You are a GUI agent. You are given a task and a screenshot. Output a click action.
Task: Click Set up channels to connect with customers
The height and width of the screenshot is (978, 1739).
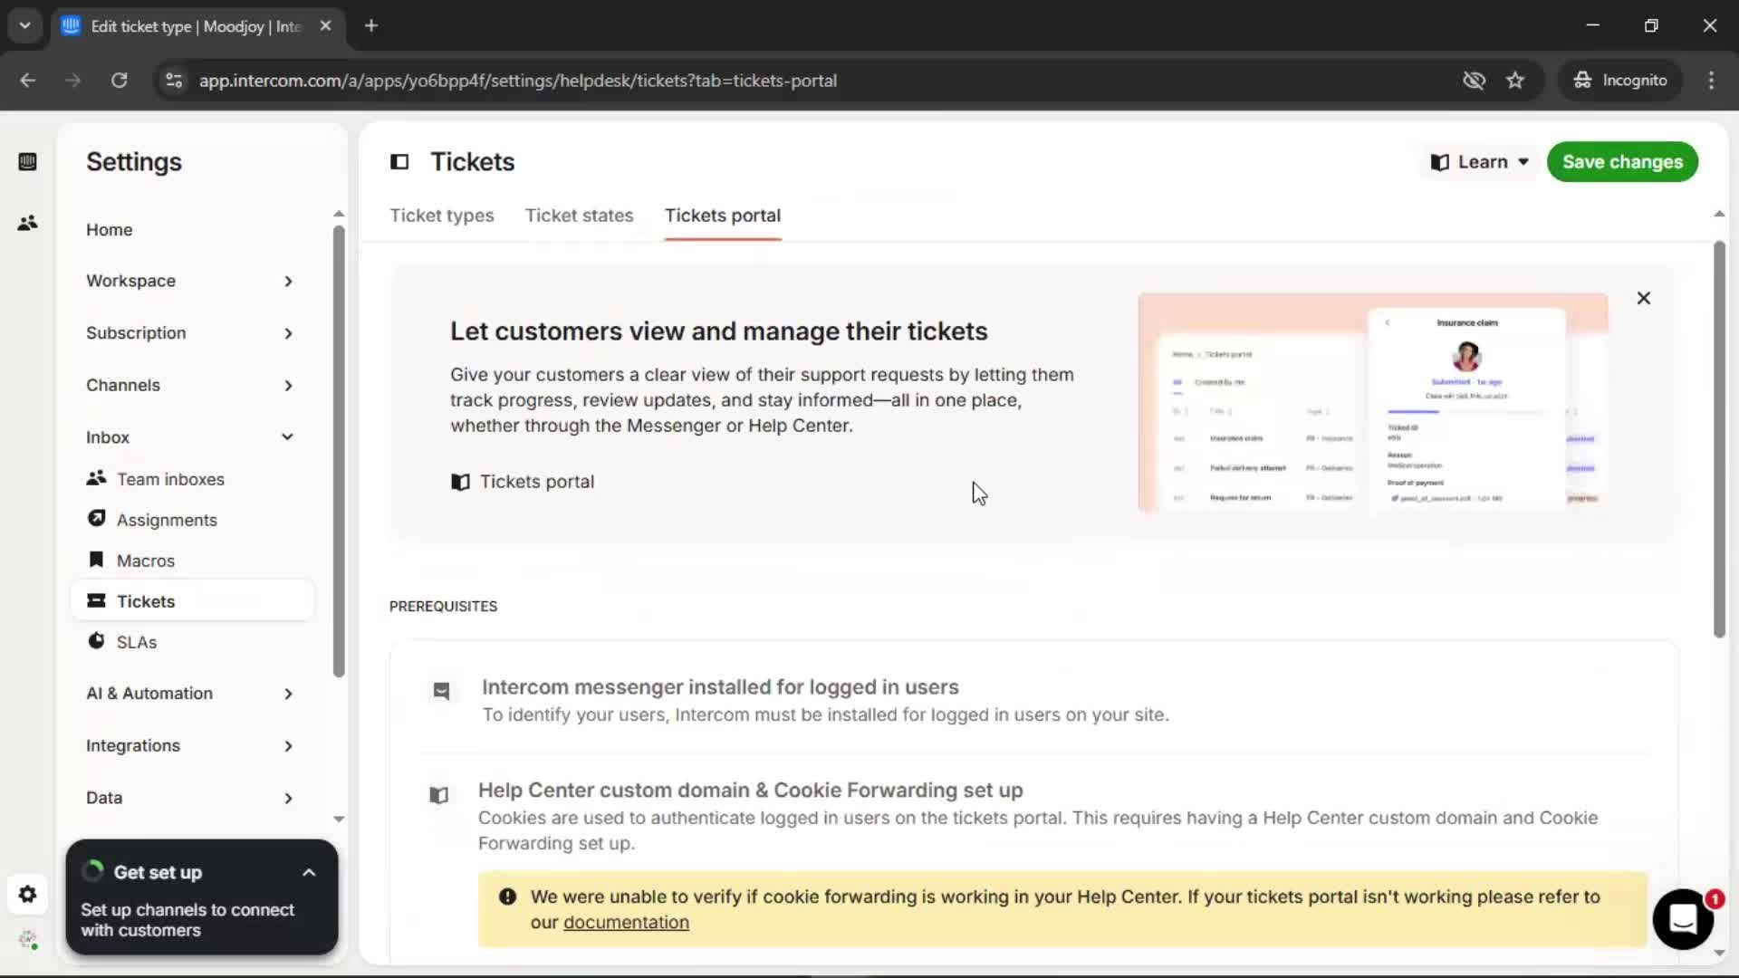(187, 920)
